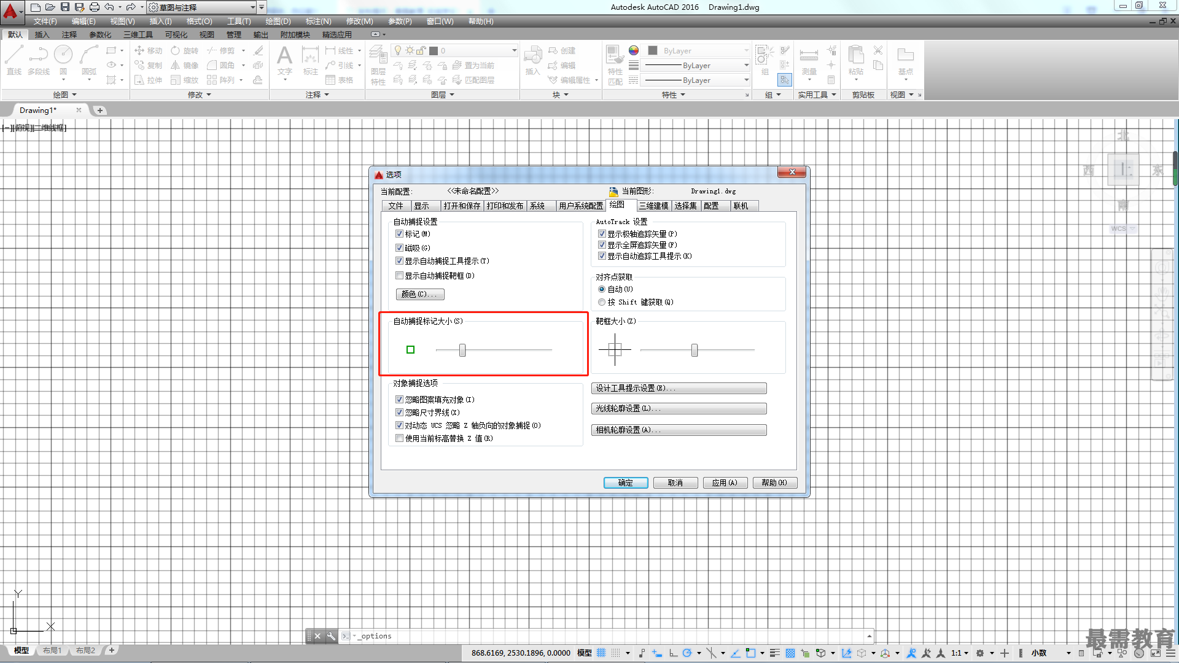Screen dimensions: 1179x663
Task: Click the Rotate (旋转) tool
Action: [x=185, y=50]
